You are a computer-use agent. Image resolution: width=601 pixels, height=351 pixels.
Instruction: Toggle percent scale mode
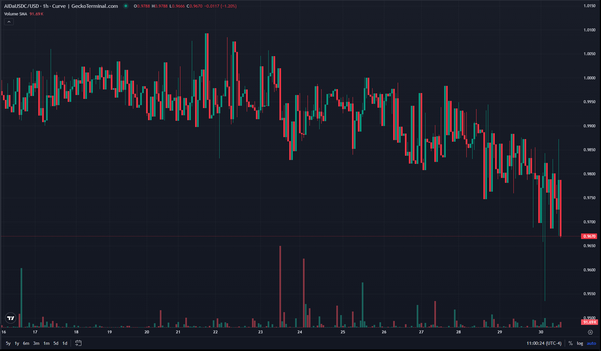tap(570, 343)
